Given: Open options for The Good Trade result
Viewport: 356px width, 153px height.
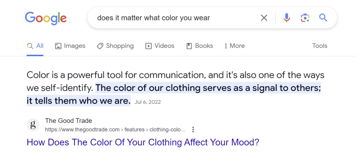Looking at the screenshot, I should click(193, 130).
